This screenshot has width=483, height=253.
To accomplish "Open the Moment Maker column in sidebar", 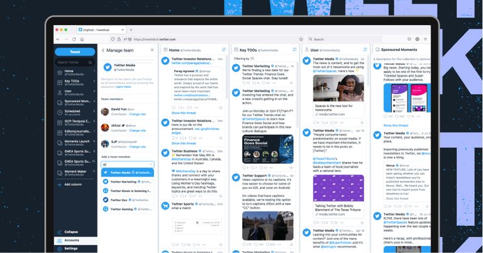I will click(x=75, y=173).
